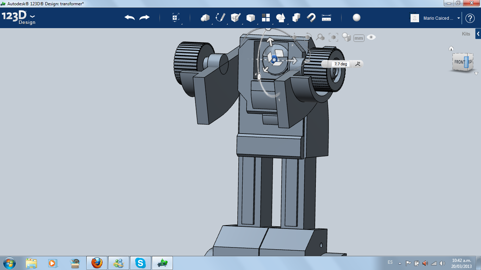Open the Combine tool
481x270 pixels.
(x=296, y=18)
